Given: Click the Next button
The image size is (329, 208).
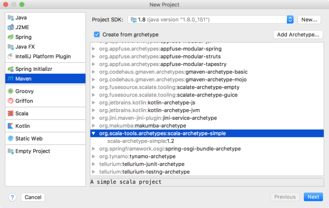Looking at the screenshot, I should coord(313,197).
